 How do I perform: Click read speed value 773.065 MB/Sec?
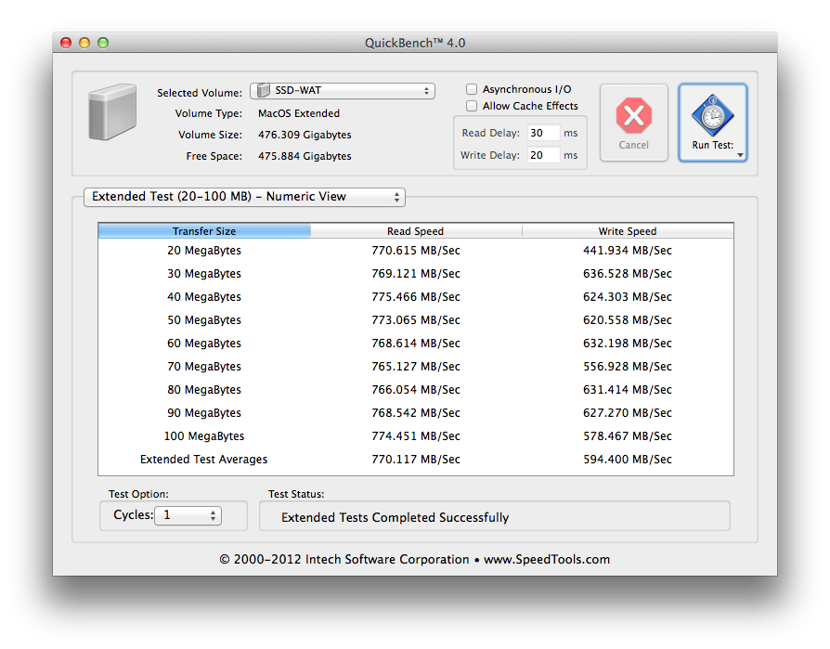(416, 320)
